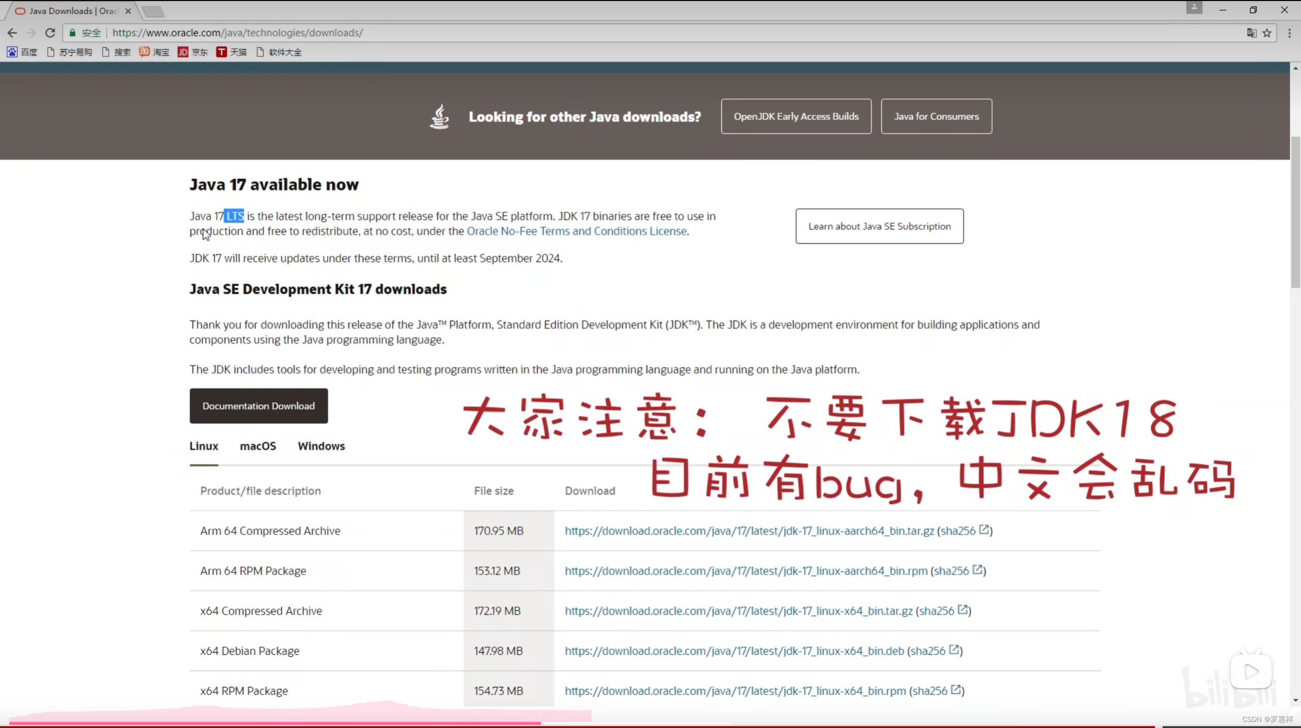Click the Documentation Download button
This screenshot has height=728, width=1301.
pyautogui.click(x=258, y=406)
